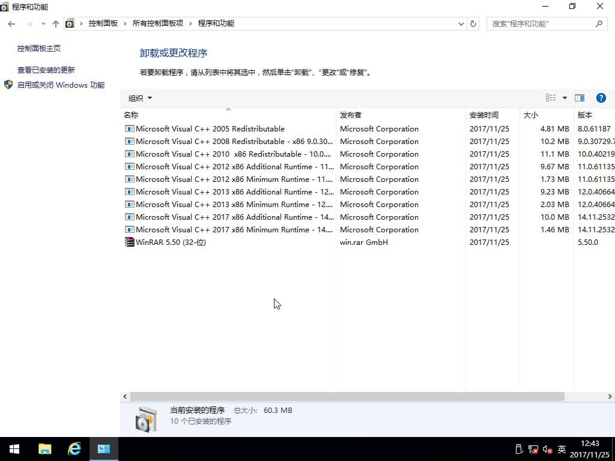615x461 pixels.
Task: Open File Explorer from the taskbar
Action: [44, 449]
